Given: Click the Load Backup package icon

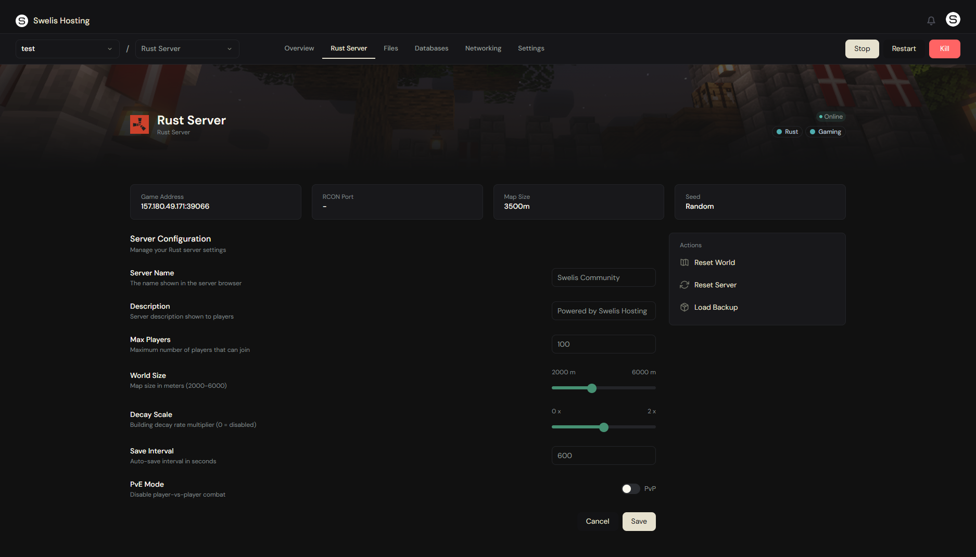Looking at the screenshot, I should tap(684, 307).
